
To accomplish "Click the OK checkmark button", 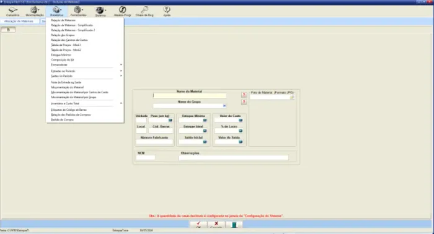I will pyautogui.click(x=198, y=225).
